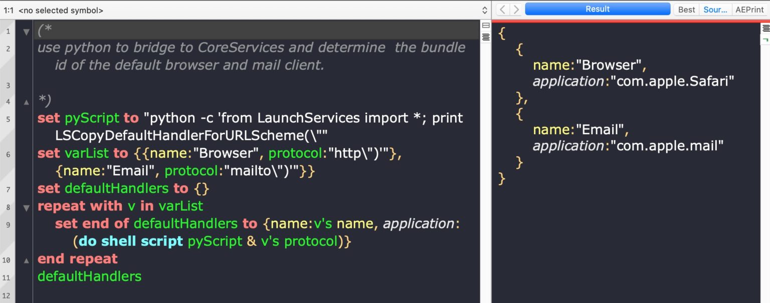770x303 pixels.
Task: Click the blue Result button
Action: 597,10
